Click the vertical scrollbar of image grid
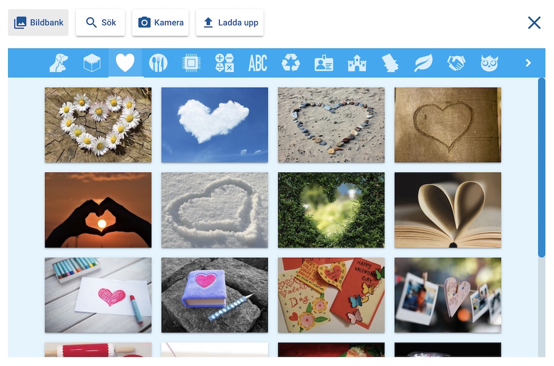Viewport: 554px width, 366px height. click(542, 168)
